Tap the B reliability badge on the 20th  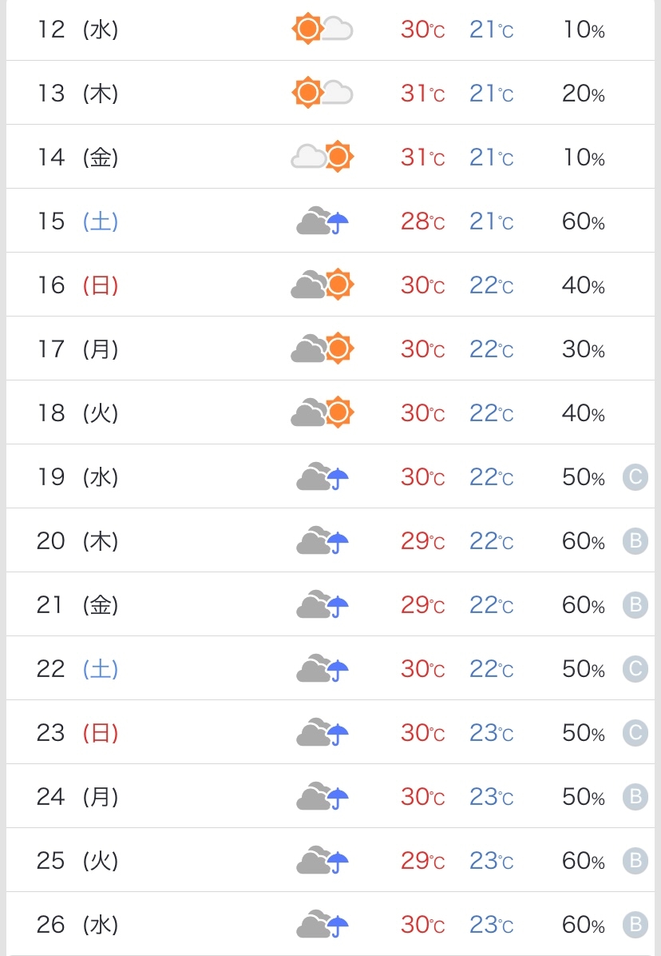[635, 541]
